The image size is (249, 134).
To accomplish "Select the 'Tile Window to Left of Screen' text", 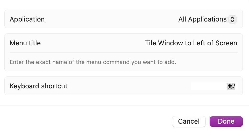I will [x=191, y=43].
